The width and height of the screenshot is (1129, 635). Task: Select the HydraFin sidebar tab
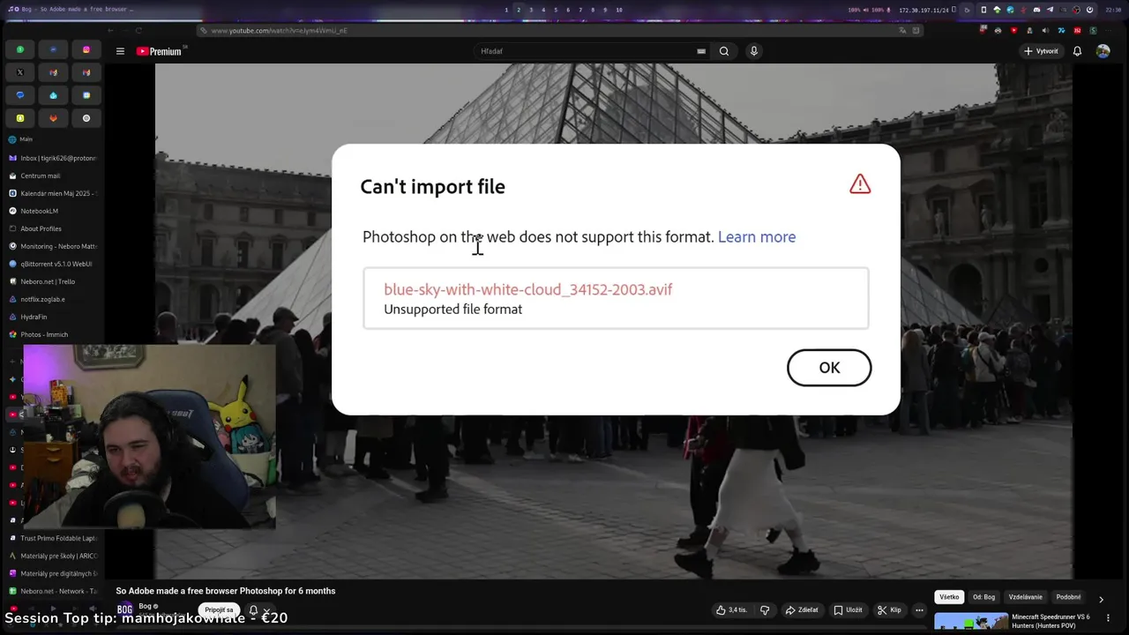click(x=53, y=317)
